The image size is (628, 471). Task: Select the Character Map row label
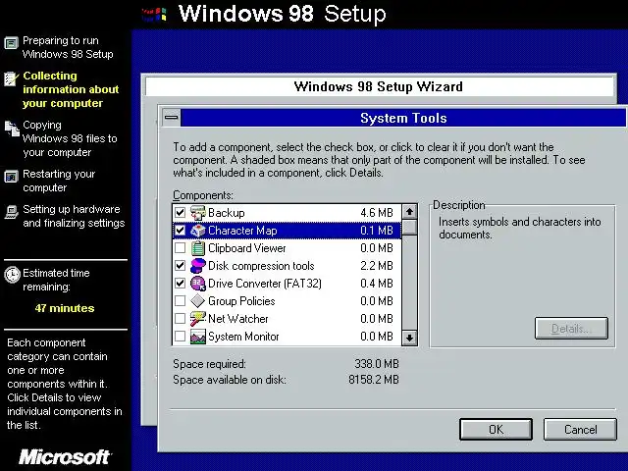(242, 231)
